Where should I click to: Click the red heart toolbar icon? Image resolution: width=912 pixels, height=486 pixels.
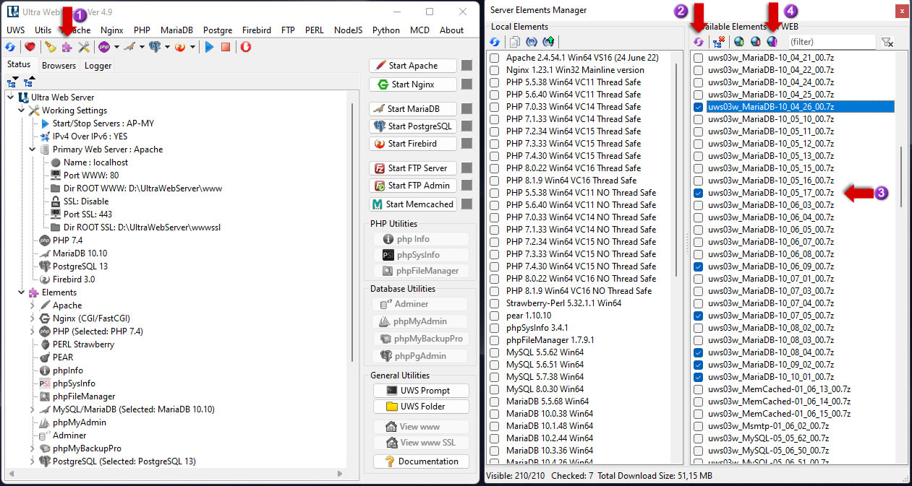(30, 47)
